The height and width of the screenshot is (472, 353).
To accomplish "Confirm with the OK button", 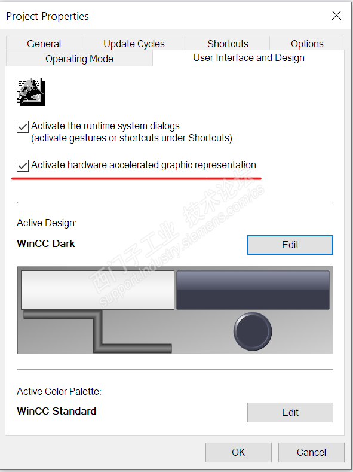I will pyautogui.click(x=238, y=452).
